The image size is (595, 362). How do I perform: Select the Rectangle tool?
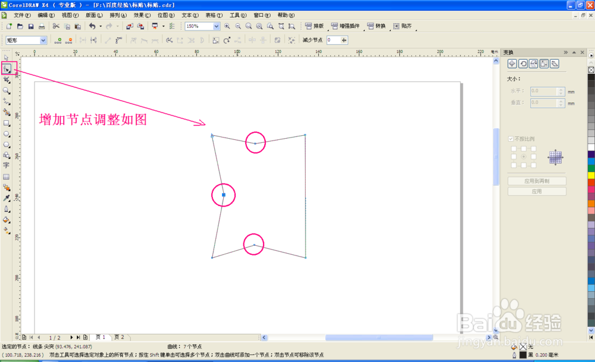8,122
